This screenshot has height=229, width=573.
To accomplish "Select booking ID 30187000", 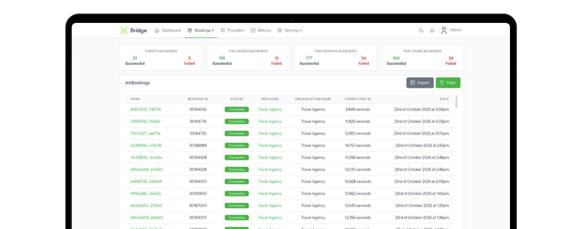I will pos(198,206).
